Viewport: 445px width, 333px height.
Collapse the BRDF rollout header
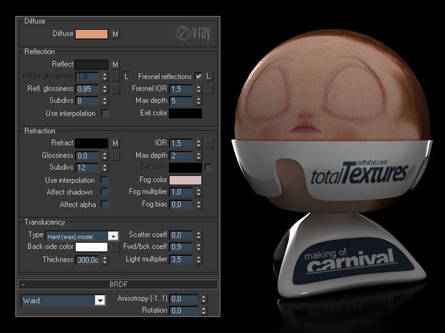coord(118,284)
